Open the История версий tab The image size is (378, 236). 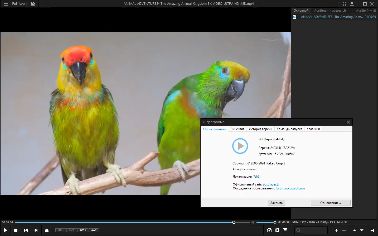pyautogui.click(x=260, y=129)
